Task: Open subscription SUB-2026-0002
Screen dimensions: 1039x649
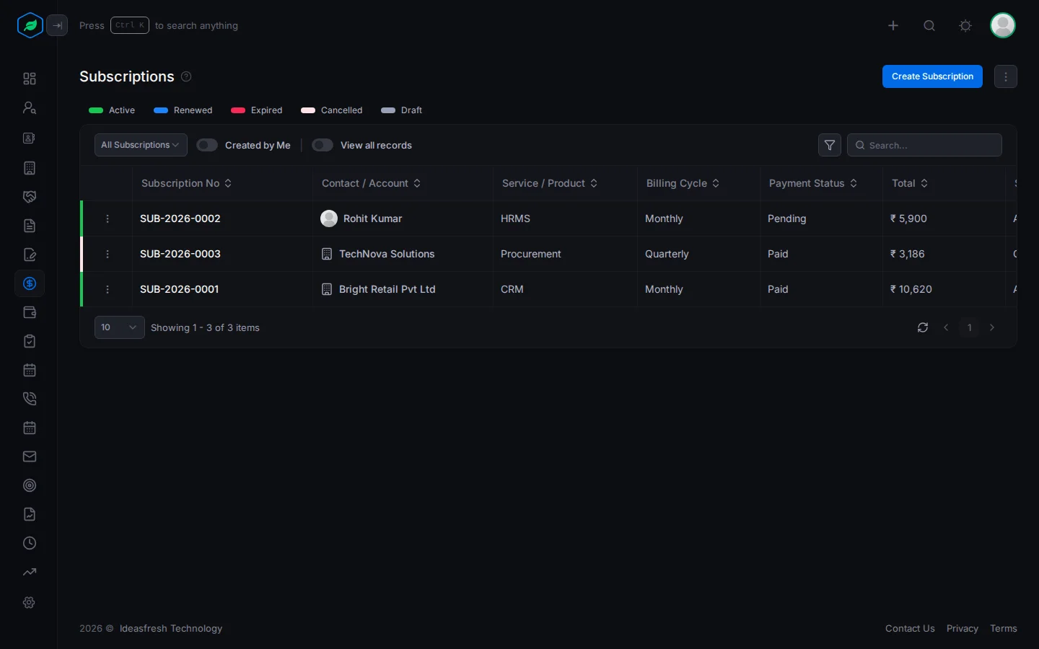Action: pos(180,218)
